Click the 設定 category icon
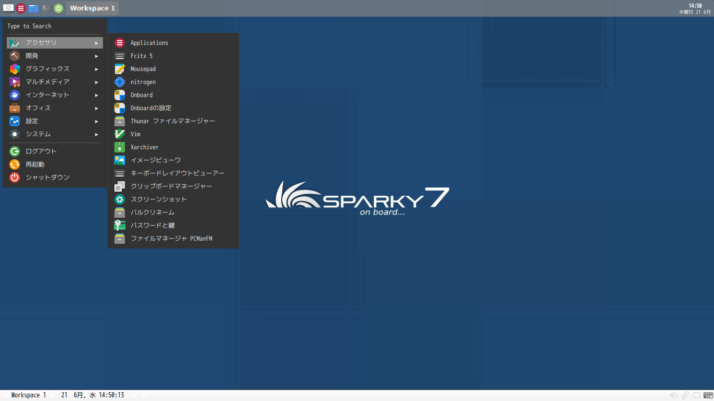This screenshot has height=401, width=714. coord(15,121)
